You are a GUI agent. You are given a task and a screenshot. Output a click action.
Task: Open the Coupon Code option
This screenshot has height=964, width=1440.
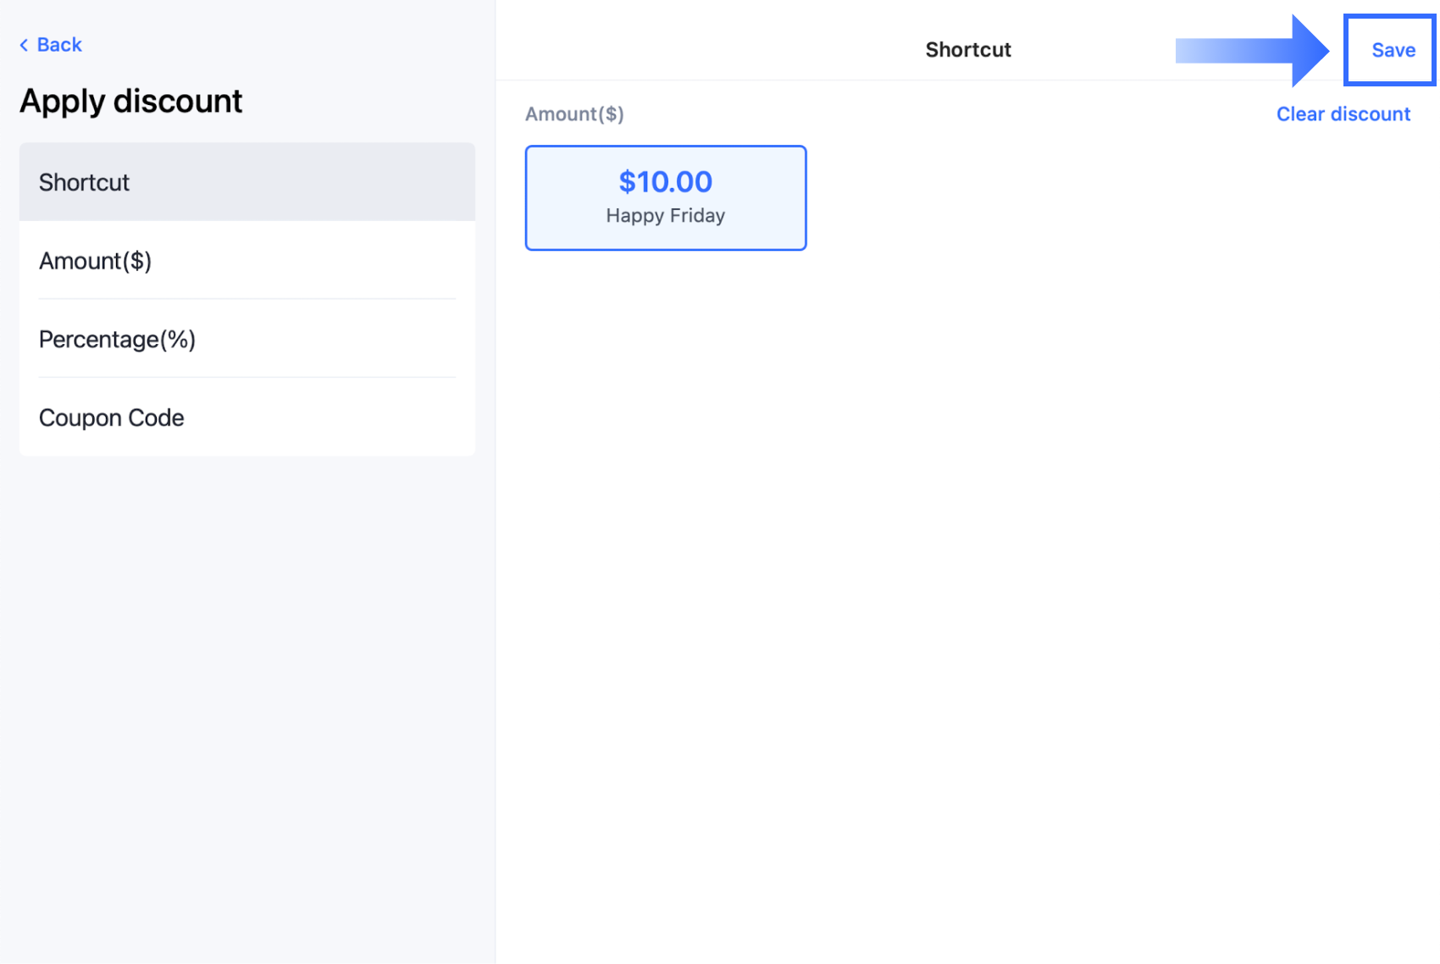246,418
